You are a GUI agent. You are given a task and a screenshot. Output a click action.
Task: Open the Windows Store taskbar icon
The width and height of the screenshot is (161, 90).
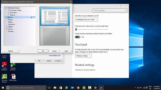tap(61, 88)
